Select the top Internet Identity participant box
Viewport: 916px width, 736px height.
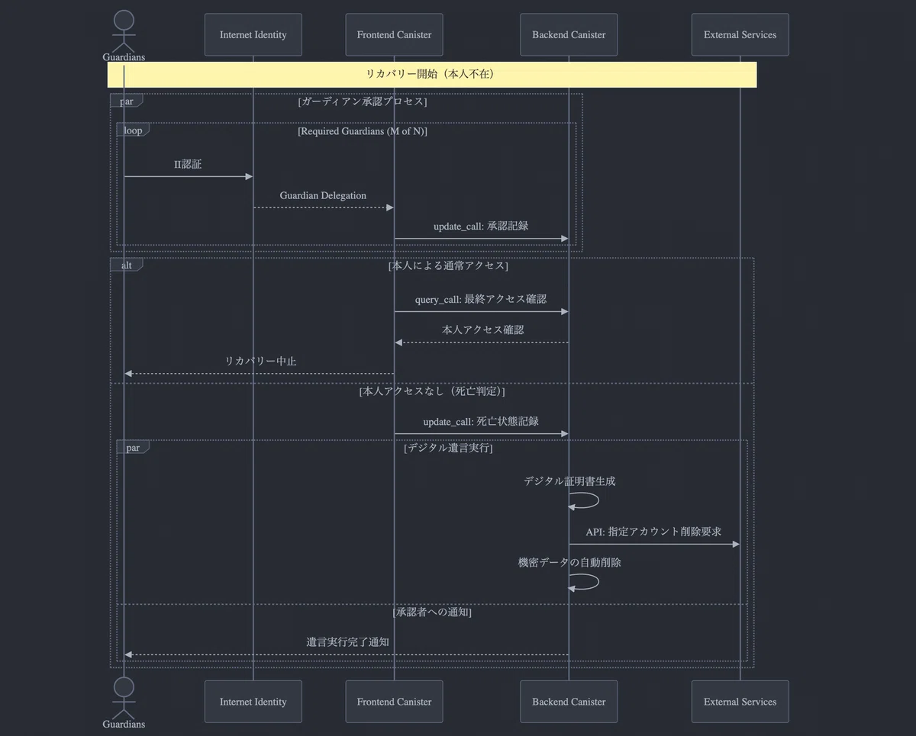click(253, 35)
